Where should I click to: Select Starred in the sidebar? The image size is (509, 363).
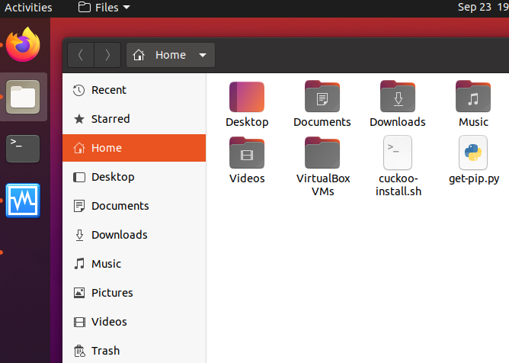pyautogui.click(x=134, y=119)
